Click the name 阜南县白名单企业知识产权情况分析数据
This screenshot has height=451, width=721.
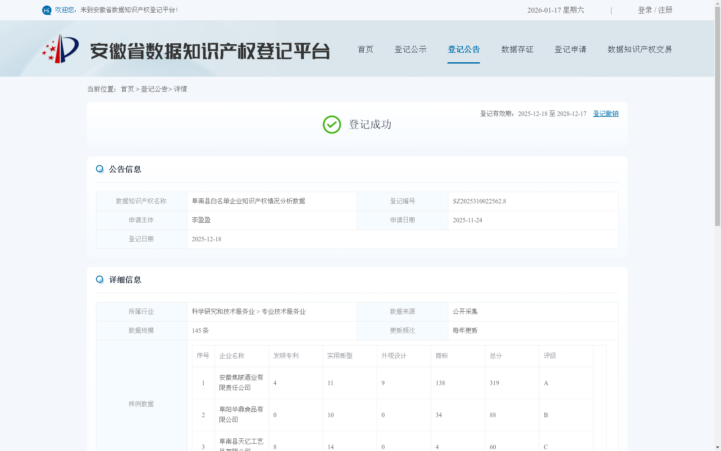[249, 201]
